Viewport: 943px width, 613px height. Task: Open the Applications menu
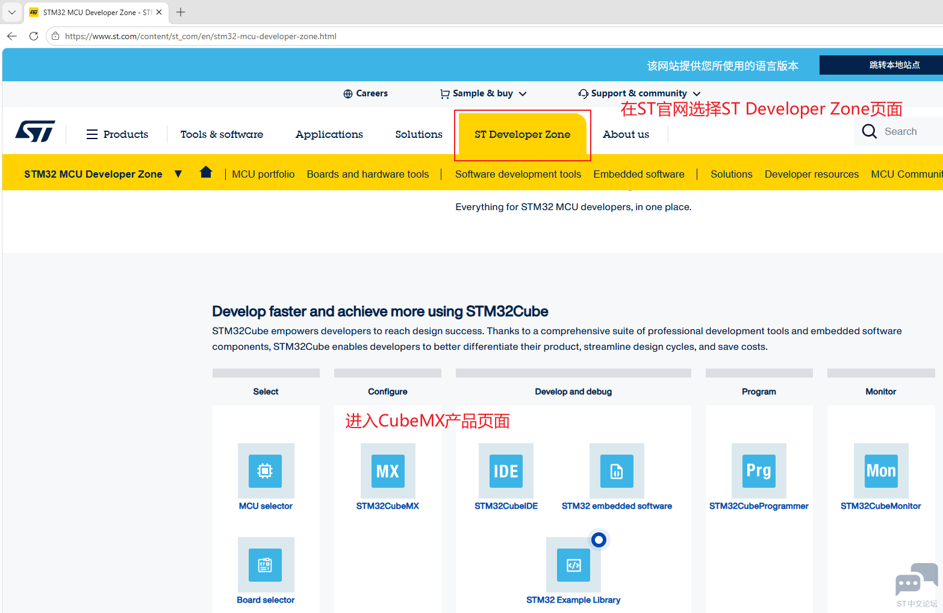(x=329, y=134)
